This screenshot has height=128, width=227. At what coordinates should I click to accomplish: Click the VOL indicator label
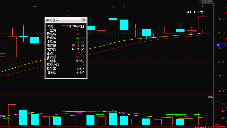pos(210,97)
